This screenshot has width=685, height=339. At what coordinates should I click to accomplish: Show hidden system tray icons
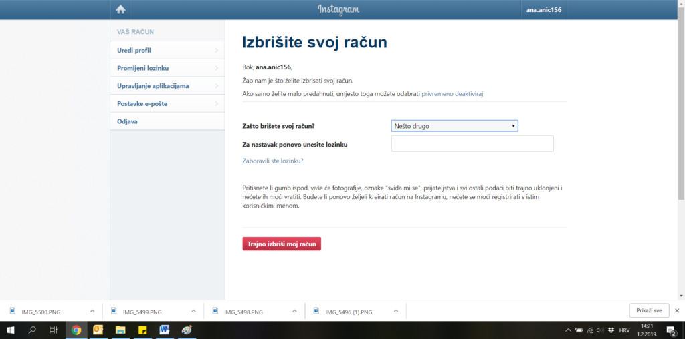pos(568,330)
